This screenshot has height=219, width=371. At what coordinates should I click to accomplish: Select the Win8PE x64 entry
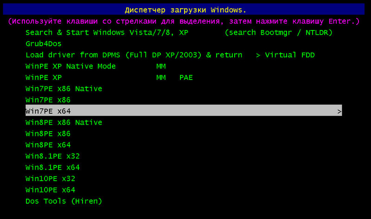coord(48,145)
